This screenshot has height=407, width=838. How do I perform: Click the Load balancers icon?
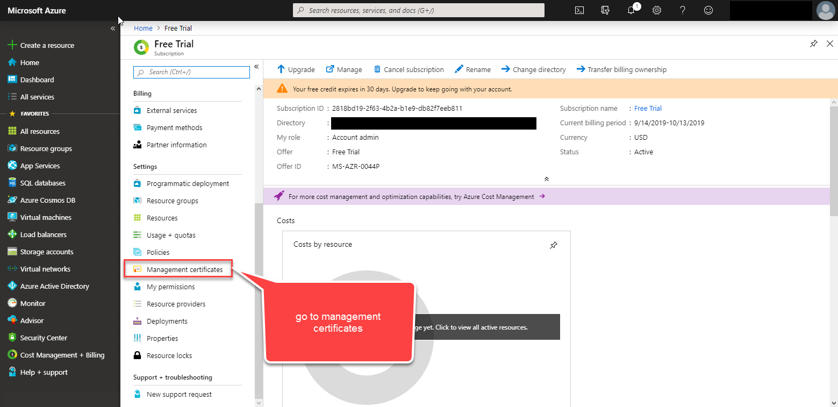point(12,234)
